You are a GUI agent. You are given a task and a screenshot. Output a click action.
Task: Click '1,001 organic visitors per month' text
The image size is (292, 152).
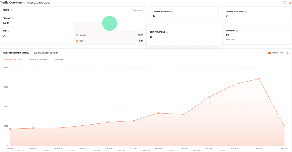click(x=46, y=53)
